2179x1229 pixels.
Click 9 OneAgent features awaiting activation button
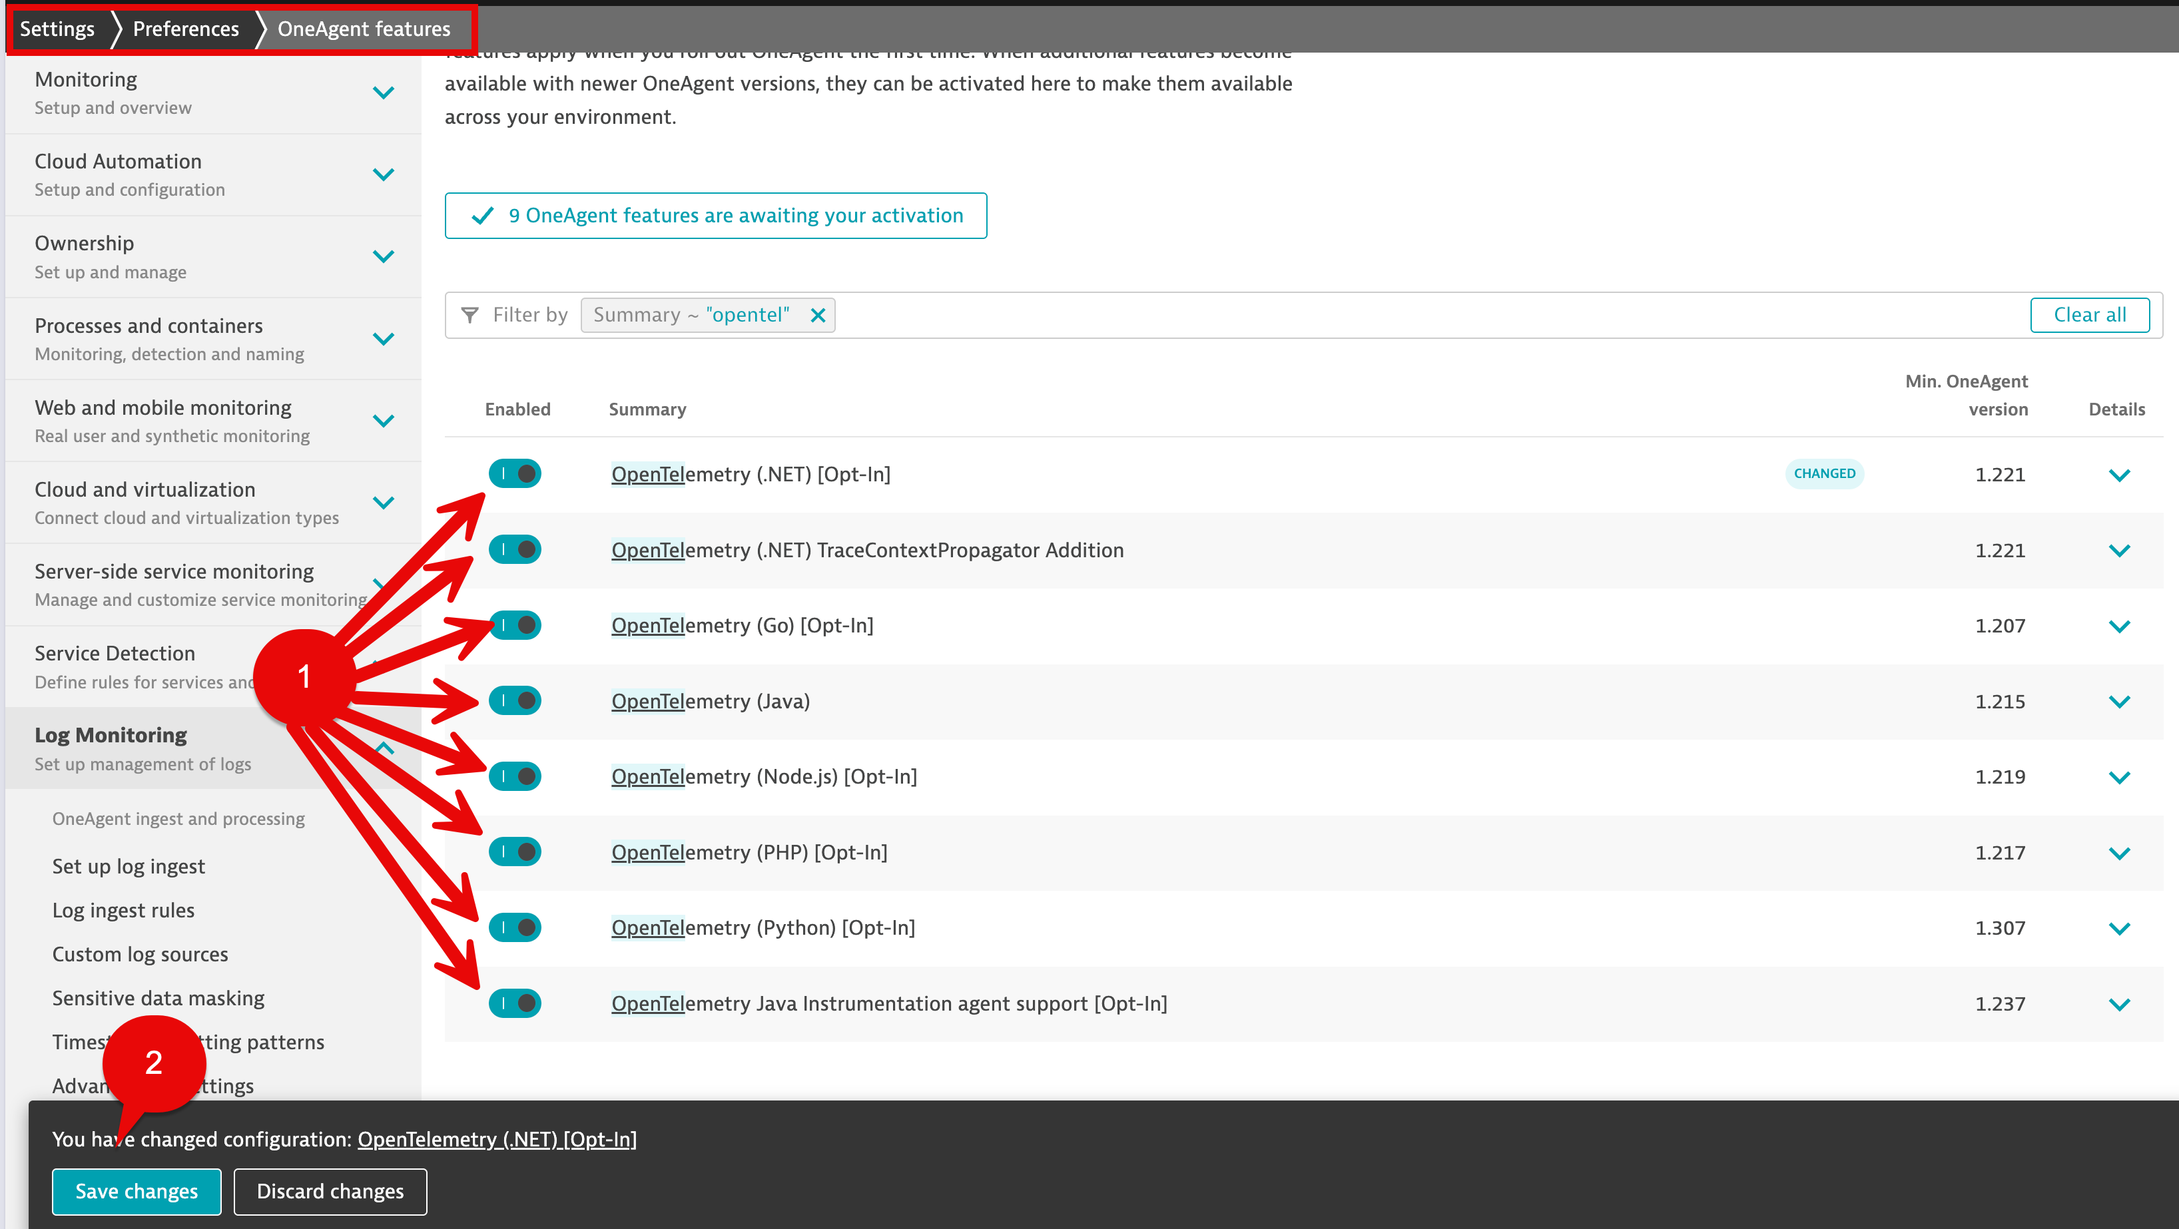716,216
